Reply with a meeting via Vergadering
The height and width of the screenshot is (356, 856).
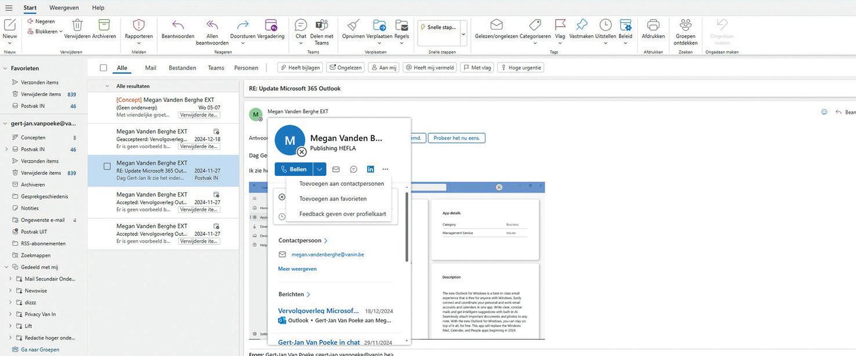click(271, 25)
